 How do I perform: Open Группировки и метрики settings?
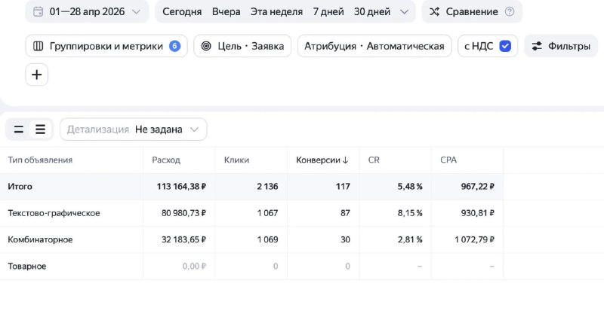(106, 46)
